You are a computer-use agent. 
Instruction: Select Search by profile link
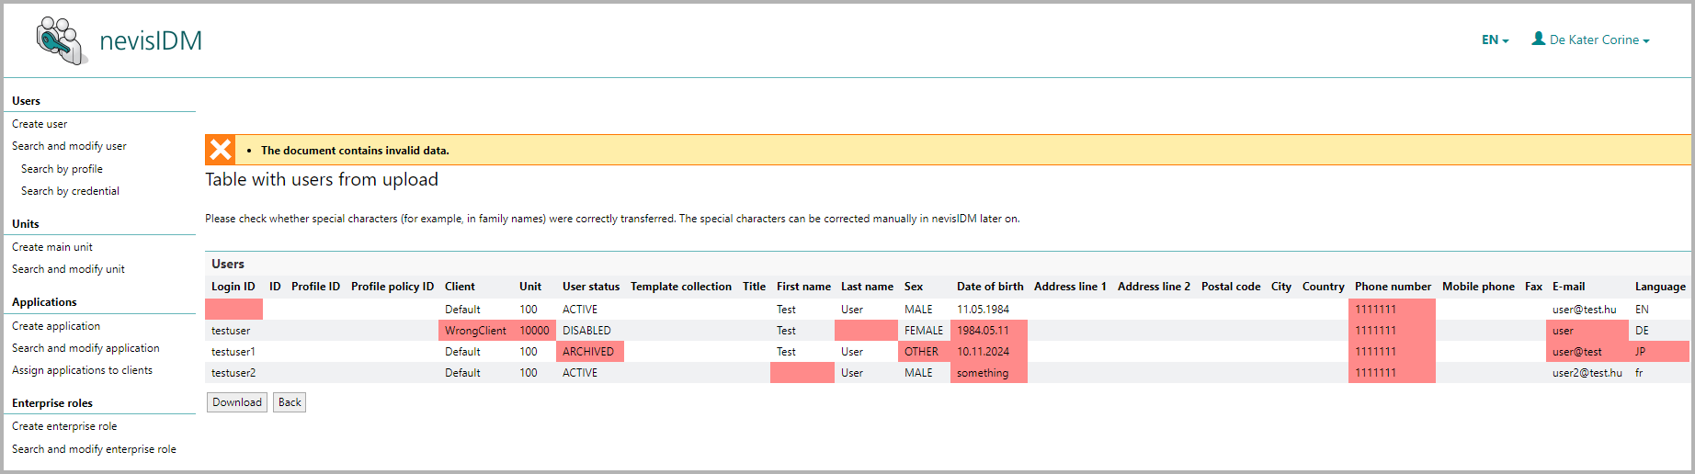(x=62, y=169)
